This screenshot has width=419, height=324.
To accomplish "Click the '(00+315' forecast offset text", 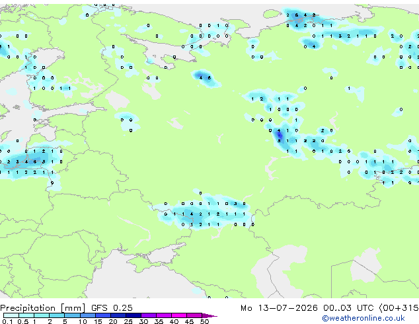I will click(399, 308).
